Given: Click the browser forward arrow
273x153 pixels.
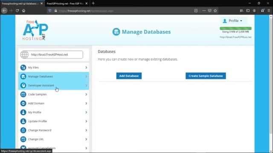Looking at the screenshot, I should [11, 11].
